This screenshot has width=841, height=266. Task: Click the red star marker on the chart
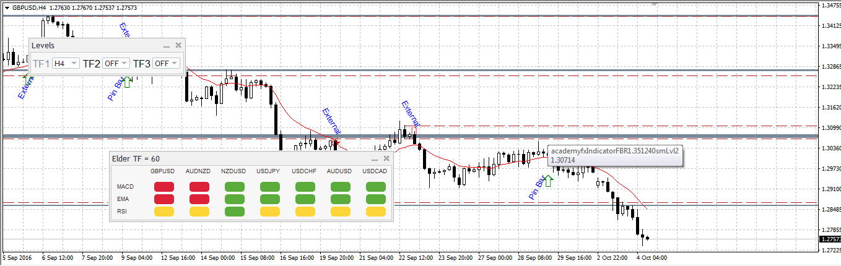coord(337,142)
